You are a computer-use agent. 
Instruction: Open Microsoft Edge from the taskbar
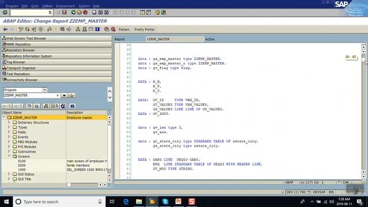click(x=126, y=202)
